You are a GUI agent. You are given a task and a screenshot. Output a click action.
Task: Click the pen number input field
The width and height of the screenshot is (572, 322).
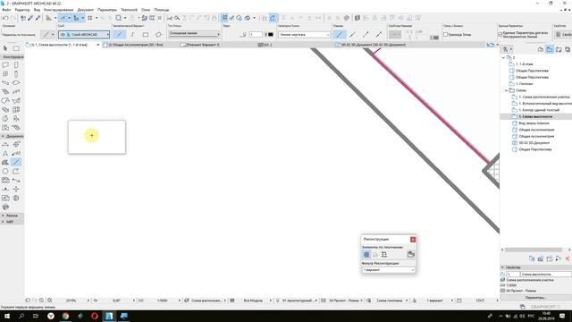coord(256,34)
